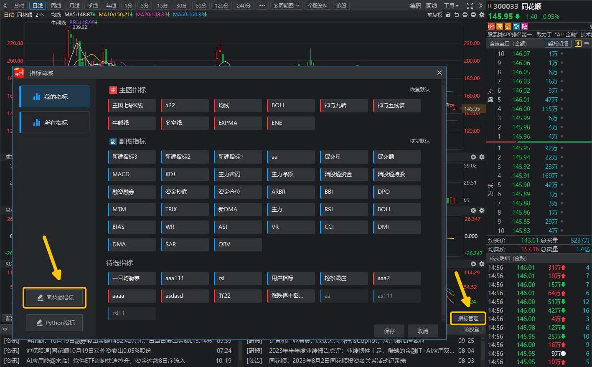Open the fullscreen expand icon in top toolbar
592x367 pixels.
pos(470,5)
